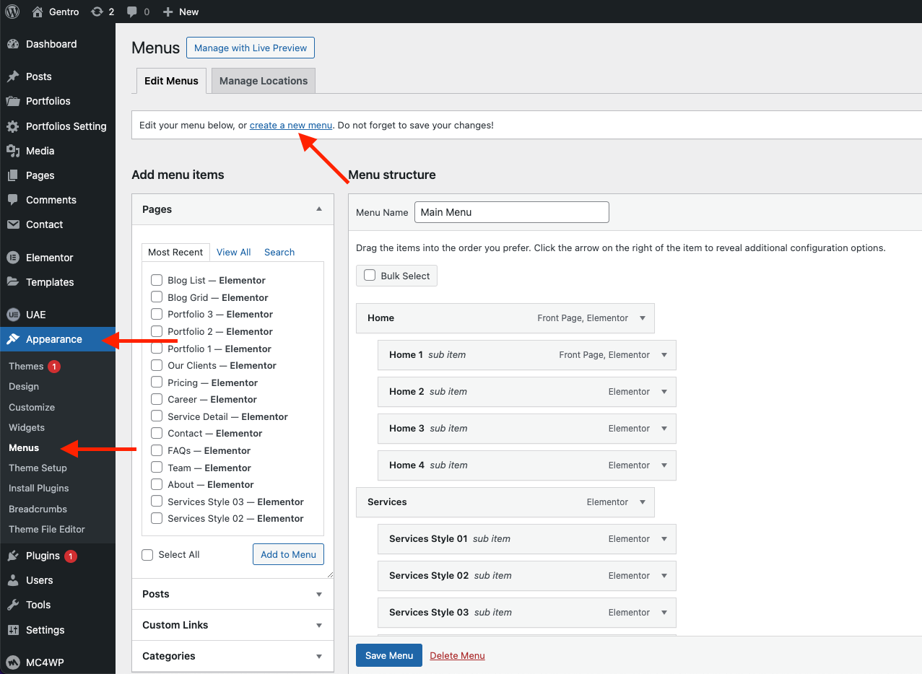
Task: Tick the Select All checkbox
Action: pos(148,554)
